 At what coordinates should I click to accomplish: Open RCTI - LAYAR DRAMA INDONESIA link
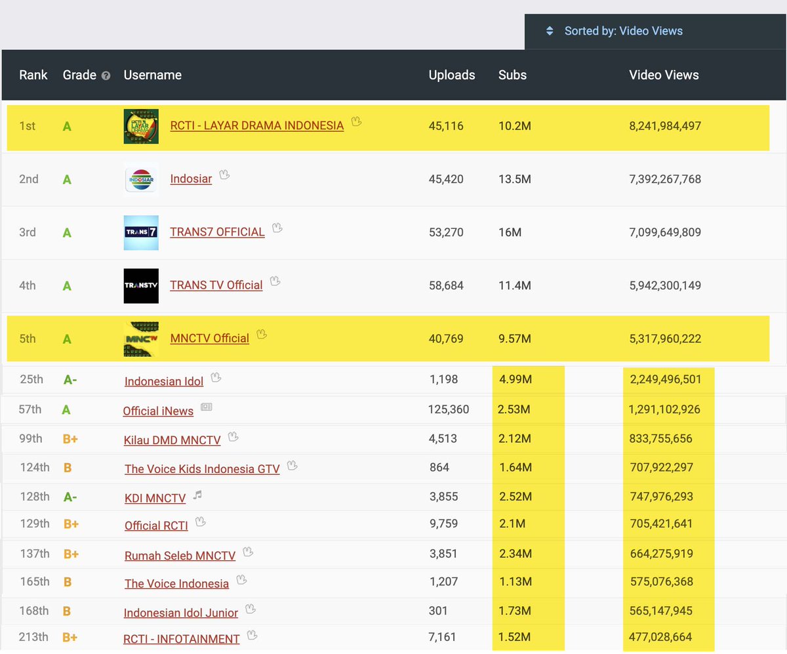[256, 125]
